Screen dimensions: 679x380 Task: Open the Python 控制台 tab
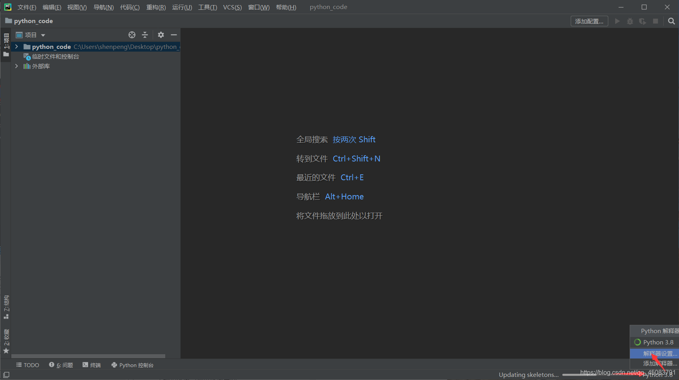click(x=132, y=365)
